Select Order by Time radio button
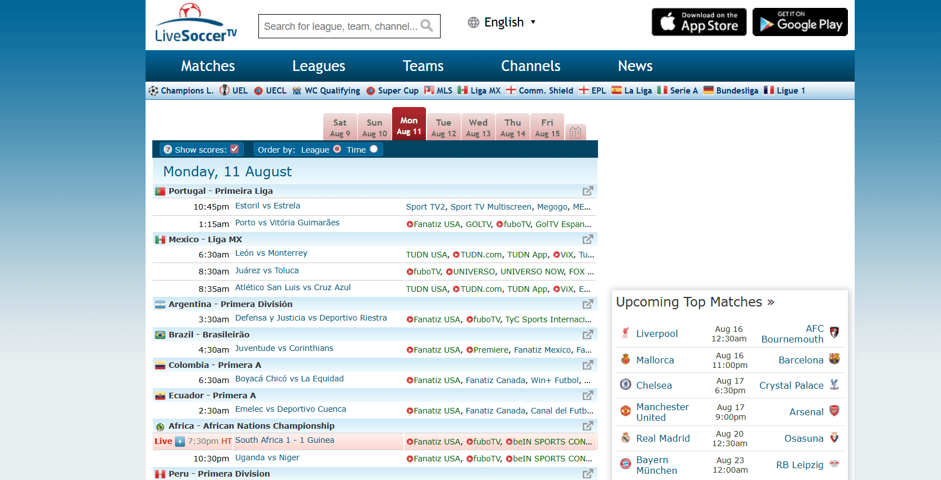This screenshot has height=480, width=941. [x=373, y=149]
